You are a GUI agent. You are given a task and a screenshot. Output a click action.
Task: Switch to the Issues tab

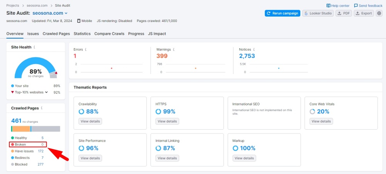click(33, 34)
